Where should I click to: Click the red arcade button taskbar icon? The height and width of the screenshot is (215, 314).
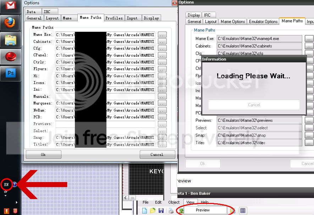pos(10,56)
